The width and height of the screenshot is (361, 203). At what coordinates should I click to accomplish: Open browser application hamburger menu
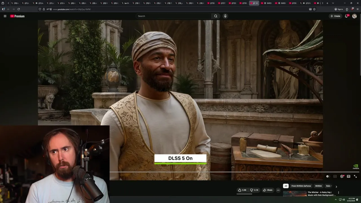pos(358,9)
